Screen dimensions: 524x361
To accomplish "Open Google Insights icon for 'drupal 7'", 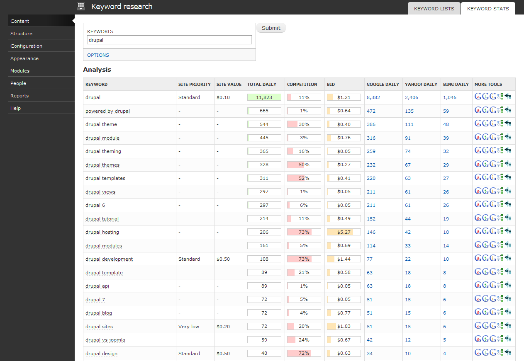I will click(x=493, y=299).
